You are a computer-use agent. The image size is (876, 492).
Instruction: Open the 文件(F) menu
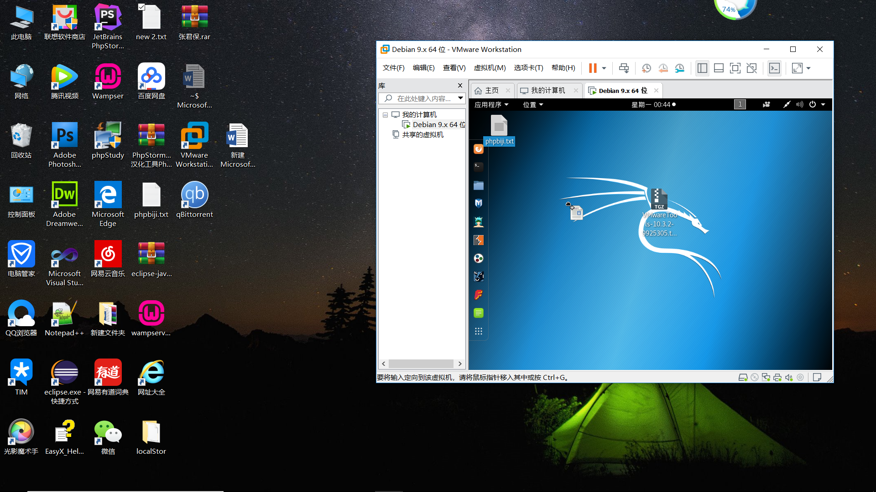point(393,67)
